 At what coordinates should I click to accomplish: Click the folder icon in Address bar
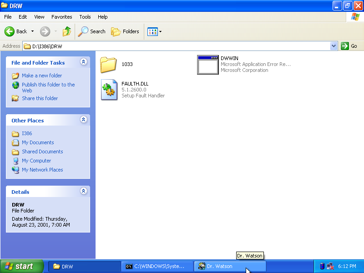[x=27, y=46]
